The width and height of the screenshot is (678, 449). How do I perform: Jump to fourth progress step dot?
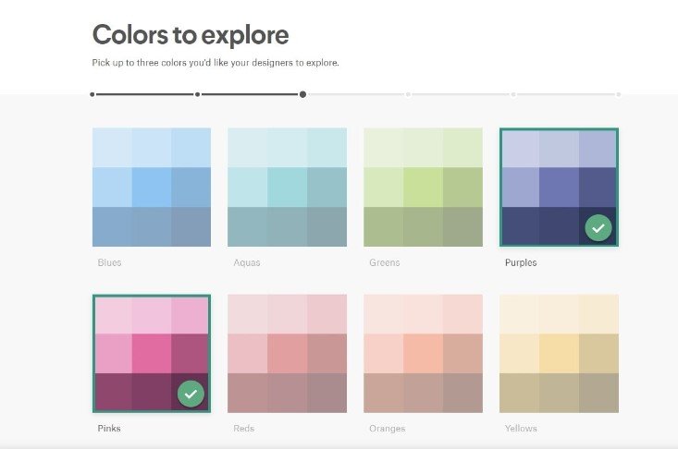click(x=408, y=94)
